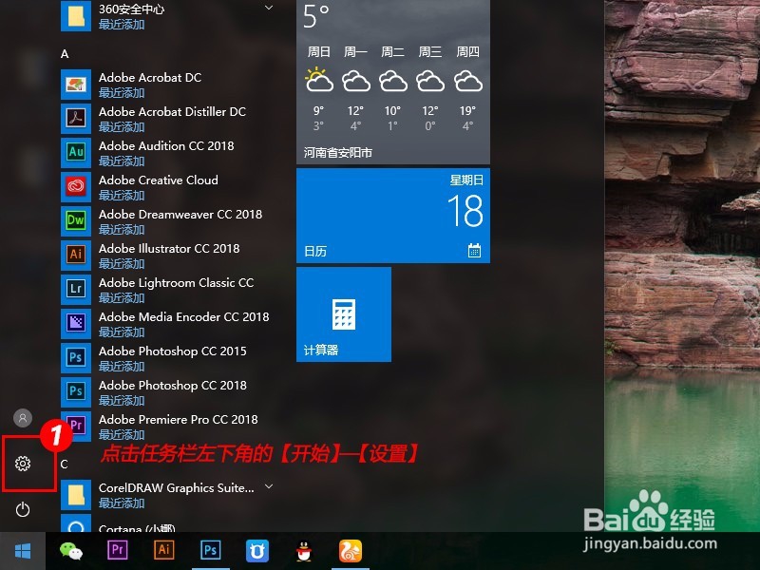This screenshot has height=570, width=760.
Task: Click the 周四 forecast column
Action: (467, 88)
